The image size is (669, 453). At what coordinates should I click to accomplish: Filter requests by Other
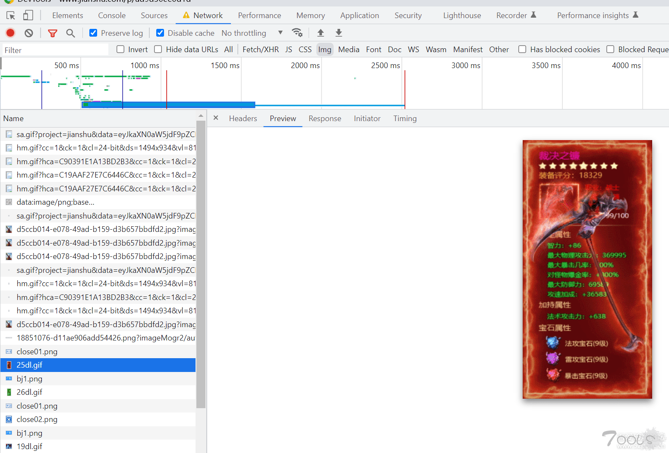click(x=499, y=50)
